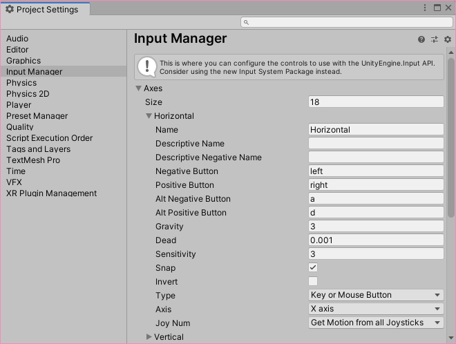Click the scrollbar up arrow
The width and height of the screenshot is (456, 344).
coord(451,52)
